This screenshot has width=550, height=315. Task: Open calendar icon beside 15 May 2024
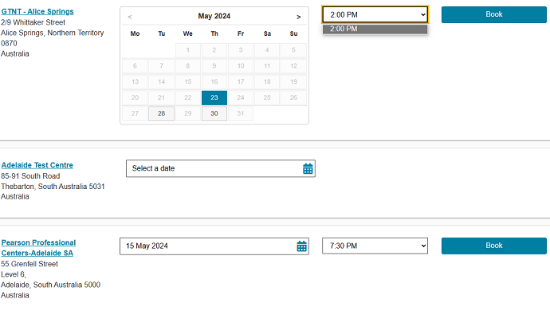click(301, 246)
